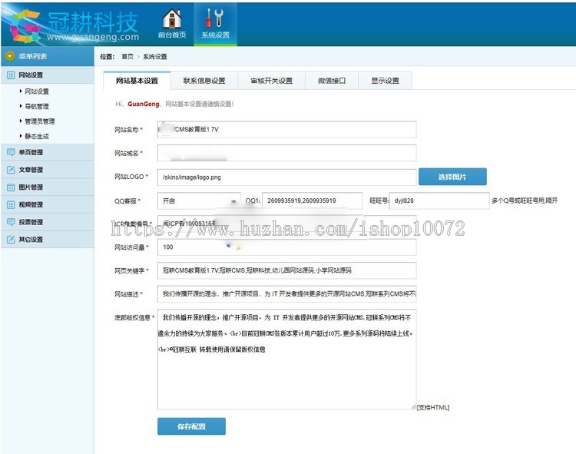Click the 单页管理 chat icon

(x=11, y=152)
